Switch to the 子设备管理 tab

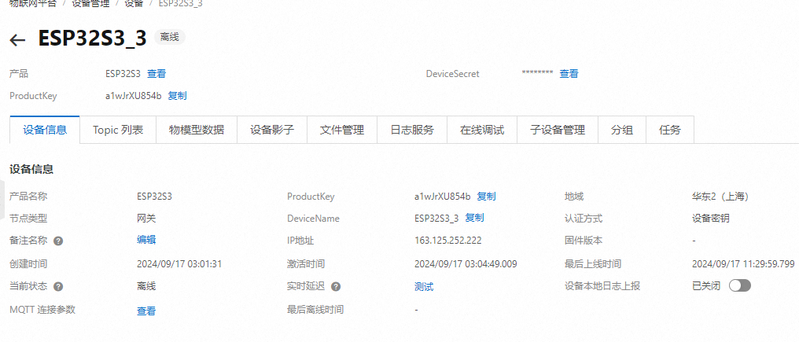coord(558,131)
